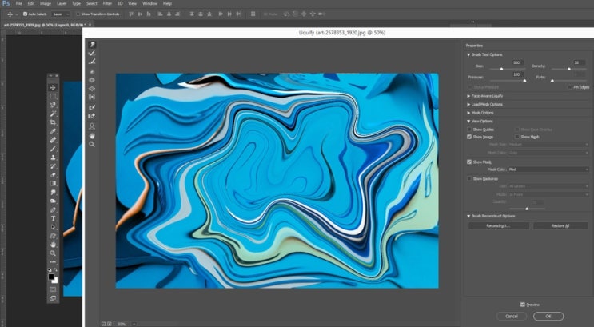594x327 pixels.
Task: Click the Reconstruct... button
Action: [499, 225]
